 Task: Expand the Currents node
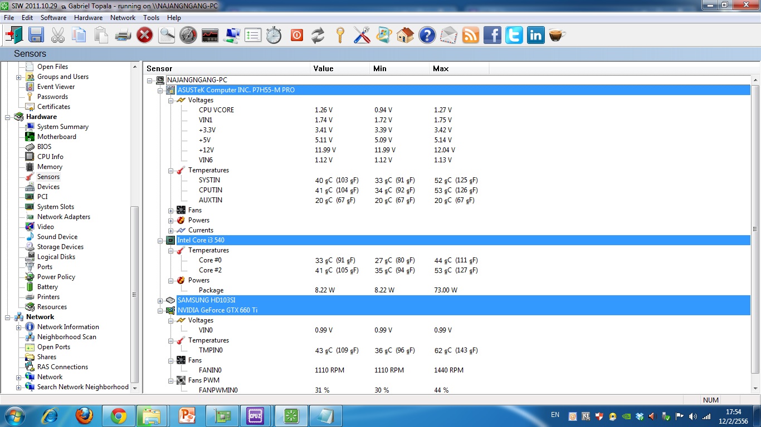[171, 230]
